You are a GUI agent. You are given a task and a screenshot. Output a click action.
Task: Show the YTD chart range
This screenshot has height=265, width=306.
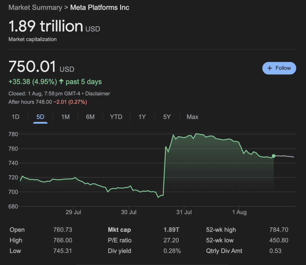click(x=116, y=117)
